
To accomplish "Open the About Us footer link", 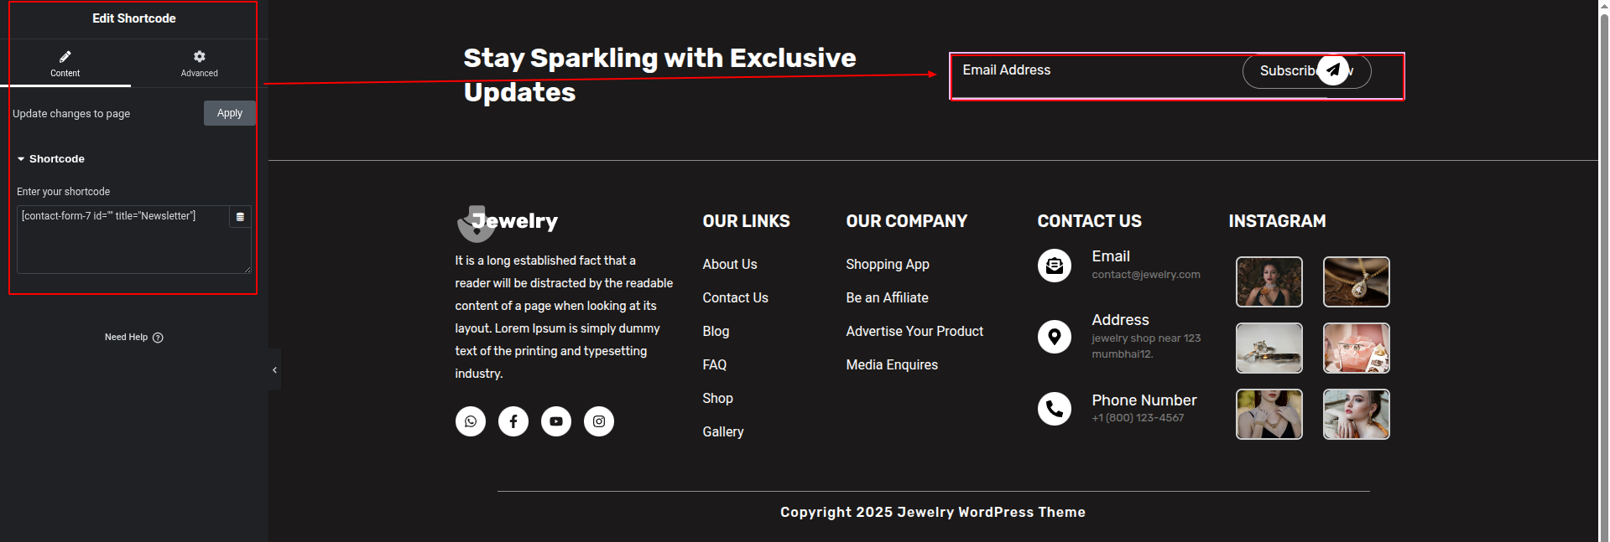I will 729,265.
